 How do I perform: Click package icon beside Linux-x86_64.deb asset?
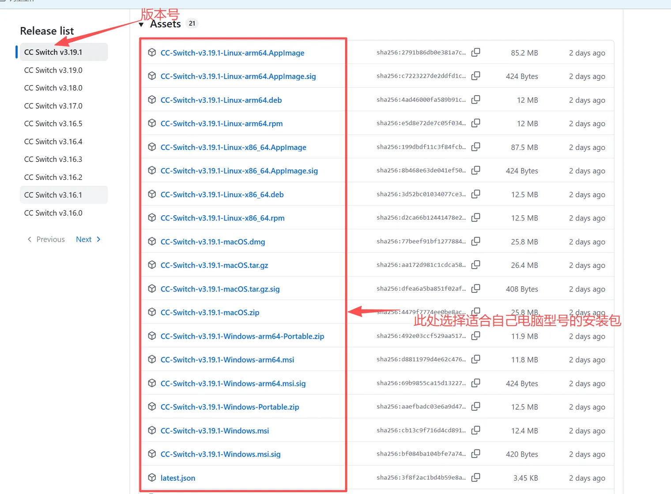click(152, 194)
